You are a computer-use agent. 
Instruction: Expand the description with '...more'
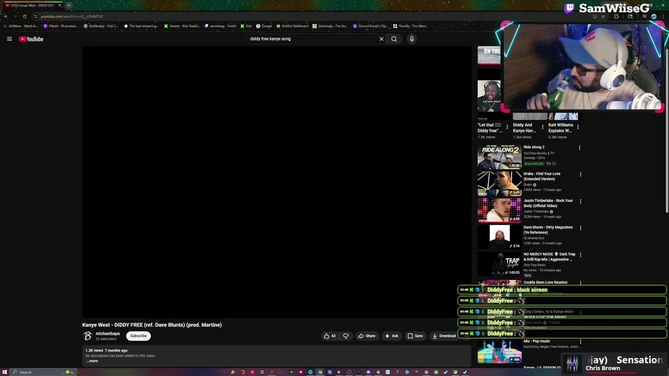coord(92,361)
